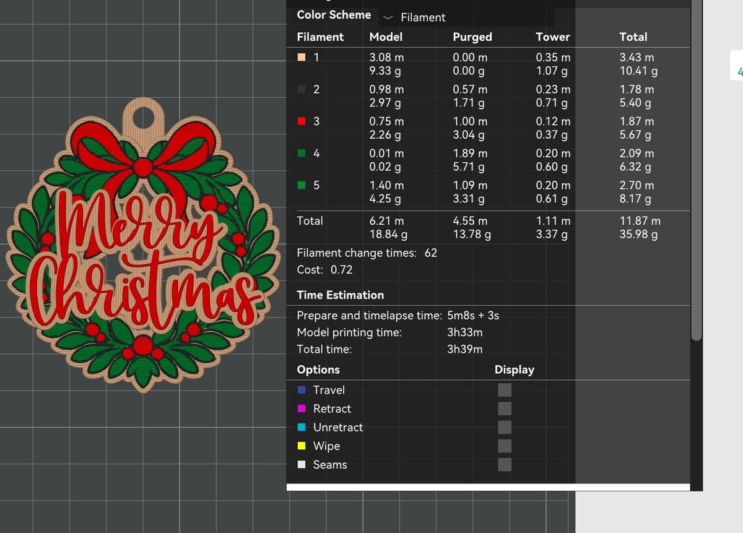Click the Seams white legend square
This screenshot has height=533, width=743.
pos(302,464)
